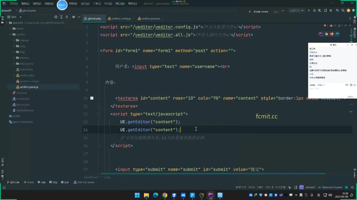Click the PHP: 7.0 status bar entry
This screenshot has height=200, width=357.
[x=241, y=187]
